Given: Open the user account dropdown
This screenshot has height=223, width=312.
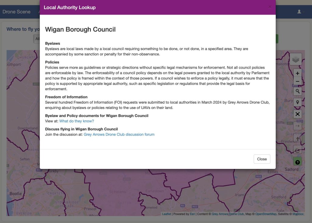Looking at the screenshot, I should click(x=300, y=12).
